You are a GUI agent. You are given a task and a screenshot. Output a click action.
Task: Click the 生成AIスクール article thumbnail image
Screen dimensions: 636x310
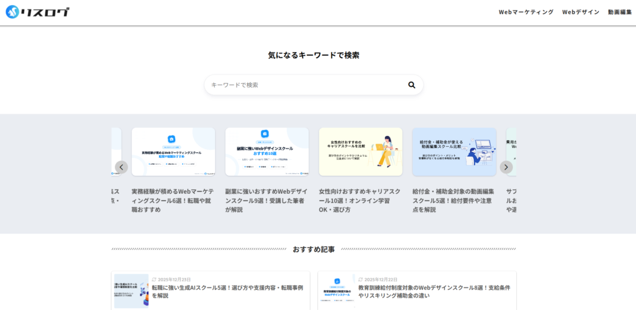point(131,291)
